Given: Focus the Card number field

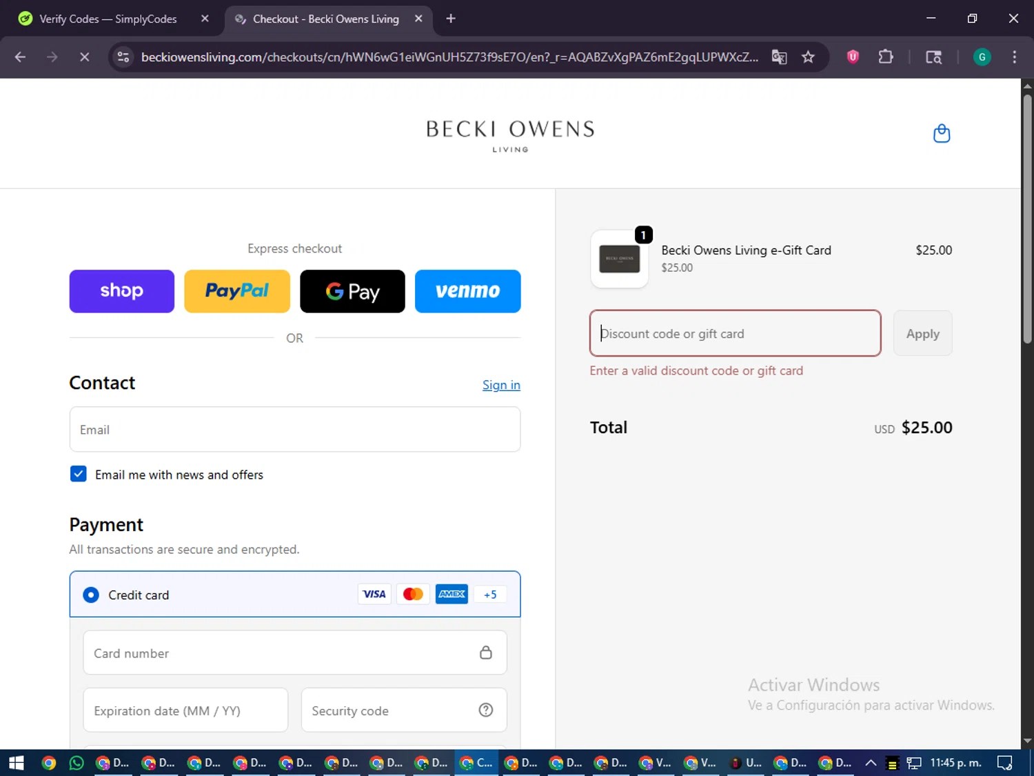Looking at the screenshot, I should 295,653.
